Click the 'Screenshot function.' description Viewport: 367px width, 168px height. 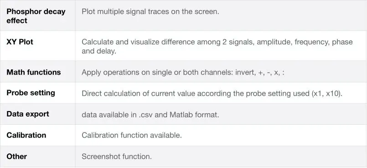point(117,157)
